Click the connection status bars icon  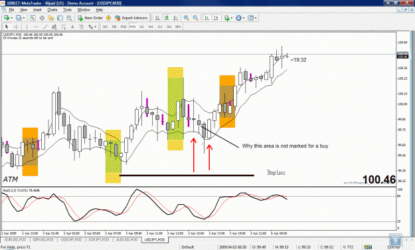[368, 247]
